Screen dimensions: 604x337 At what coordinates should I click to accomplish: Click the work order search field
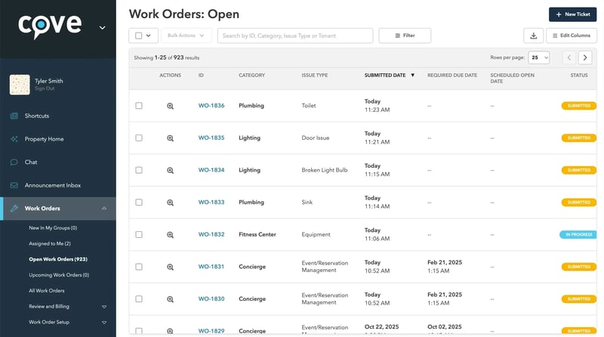click(295, 36)
